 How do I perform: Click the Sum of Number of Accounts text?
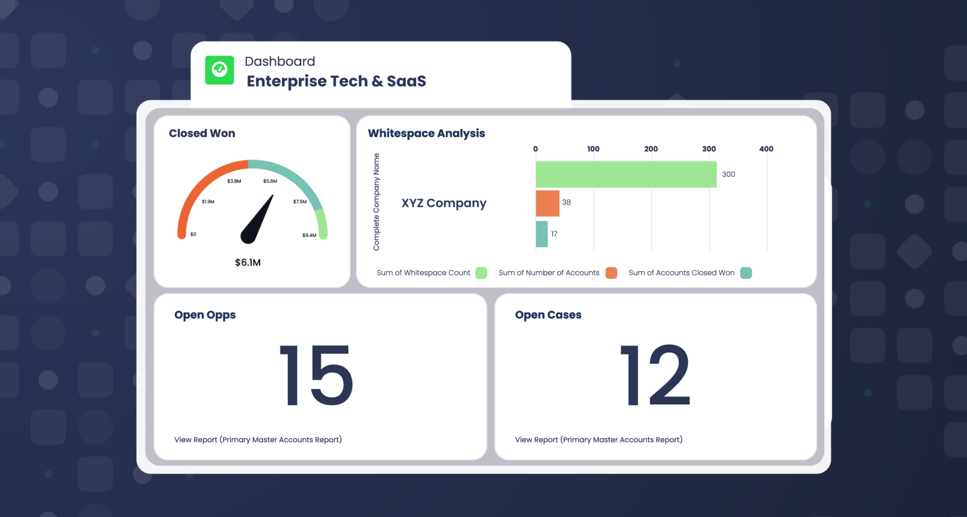549,273
